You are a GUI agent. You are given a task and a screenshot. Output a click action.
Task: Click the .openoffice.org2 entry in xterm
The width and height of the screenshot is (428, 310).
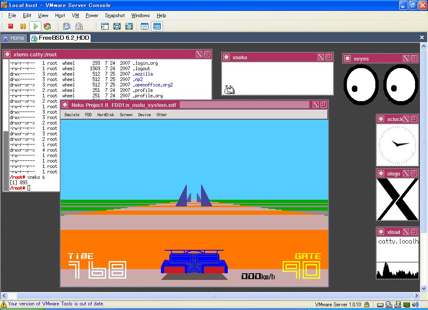(153, 85)
